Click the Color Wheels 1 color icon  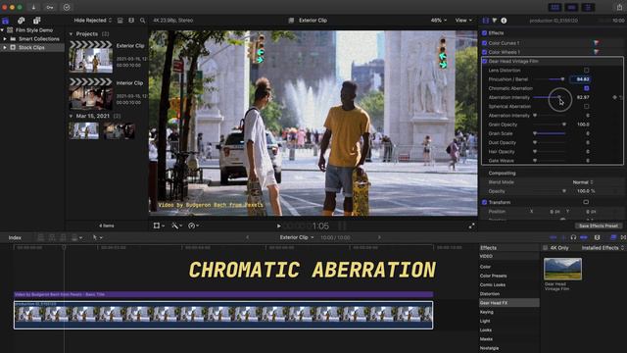pos(596,52)
